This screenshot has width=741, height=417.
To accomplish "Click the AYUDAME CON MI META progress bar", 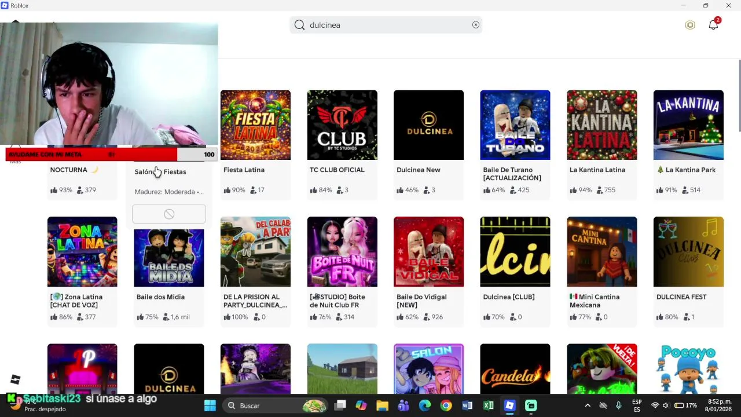I will pos(111,155).
